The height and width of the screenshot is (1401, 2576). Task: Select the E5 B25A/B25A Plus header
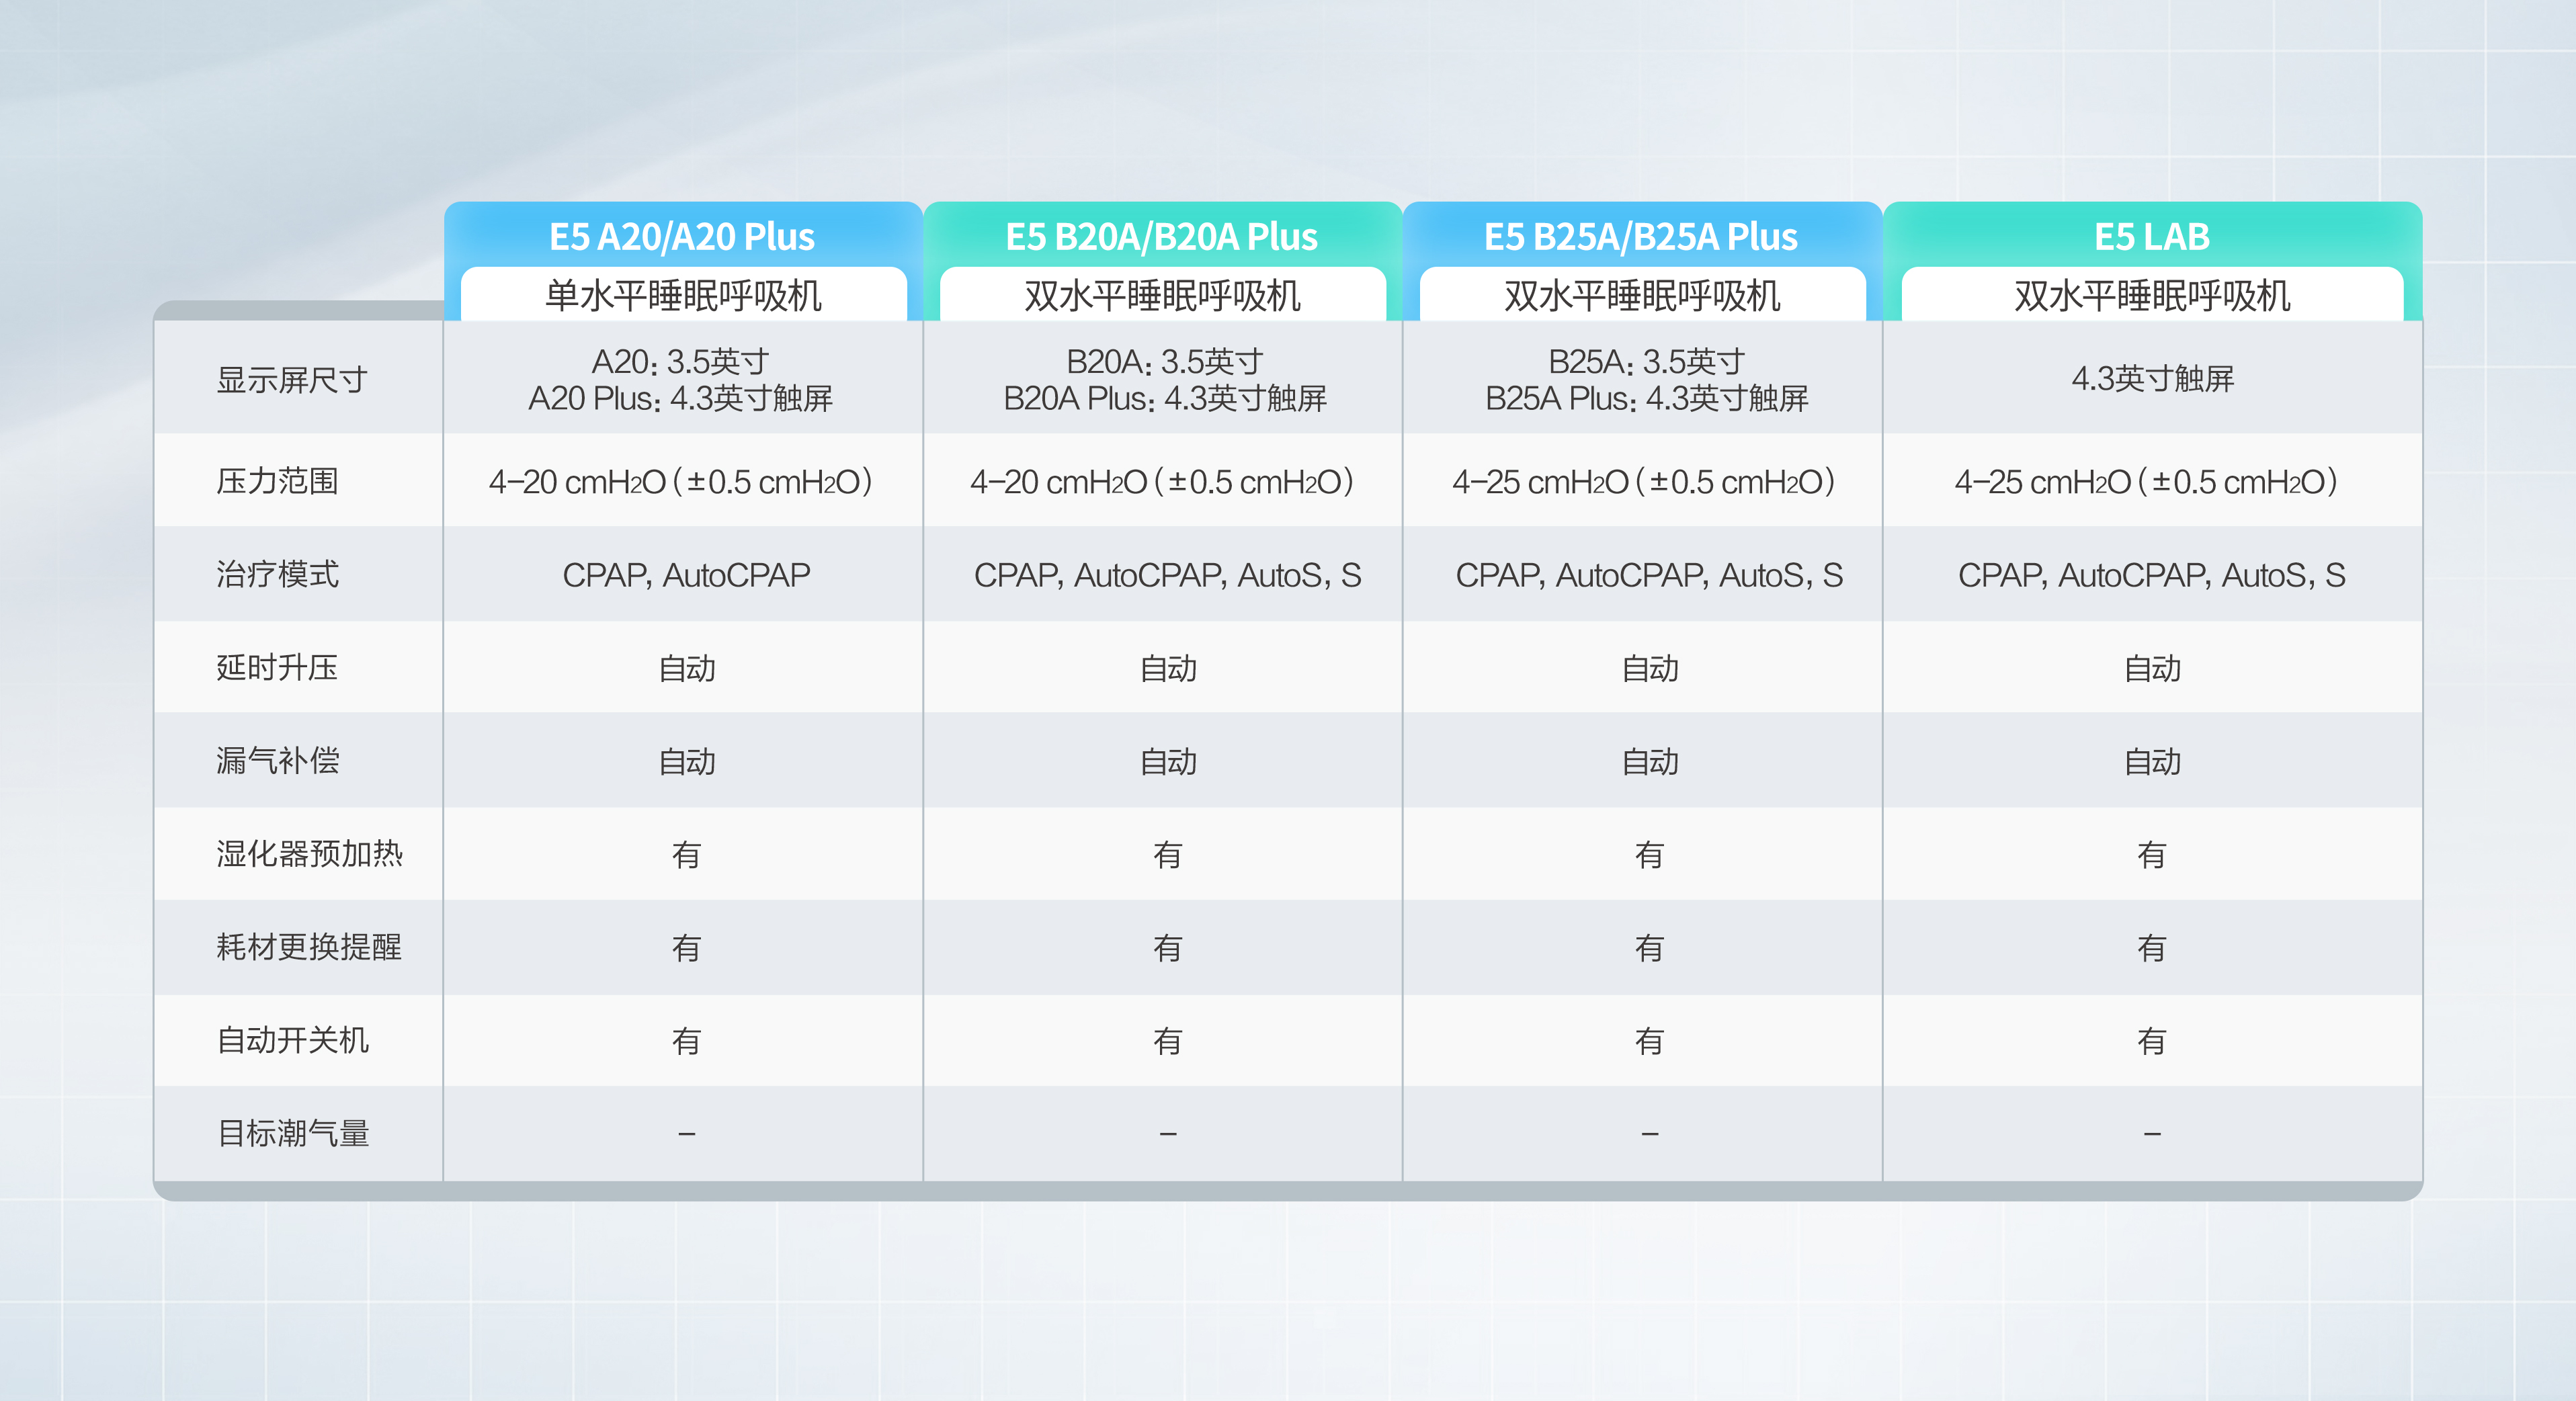(x=1640, y=237)
